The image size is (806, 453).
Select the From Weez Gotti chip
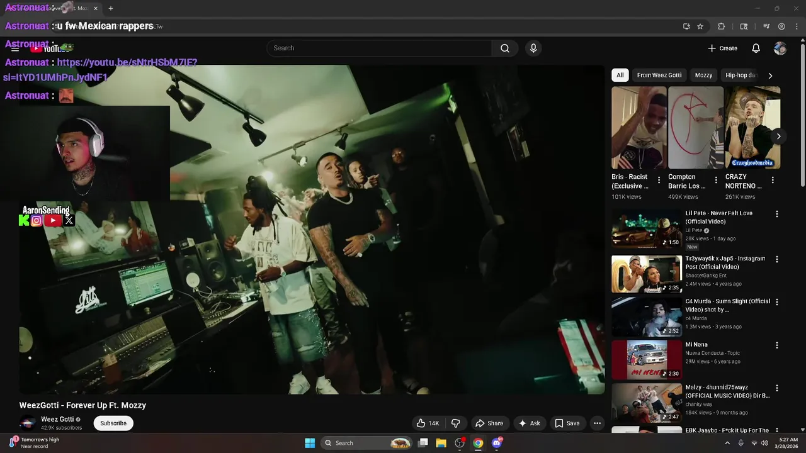coord(659,75)
